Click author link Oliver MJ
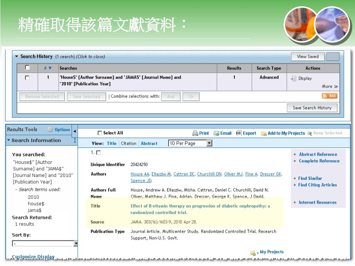 (233, 174)
